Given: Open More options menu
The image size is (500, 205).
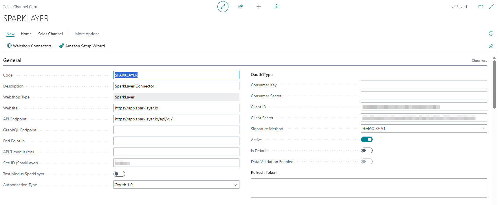Looking at the screenshot, I should 87,34.
